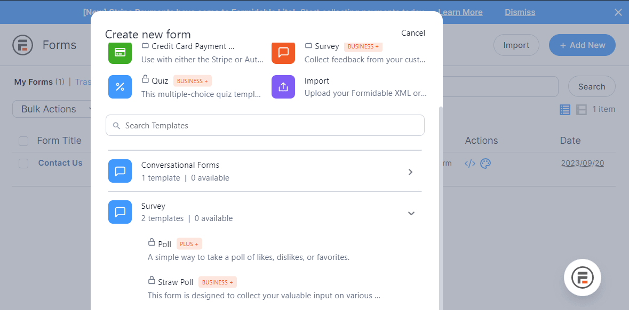Switch to grid view icon

click(x=582, y=110)
